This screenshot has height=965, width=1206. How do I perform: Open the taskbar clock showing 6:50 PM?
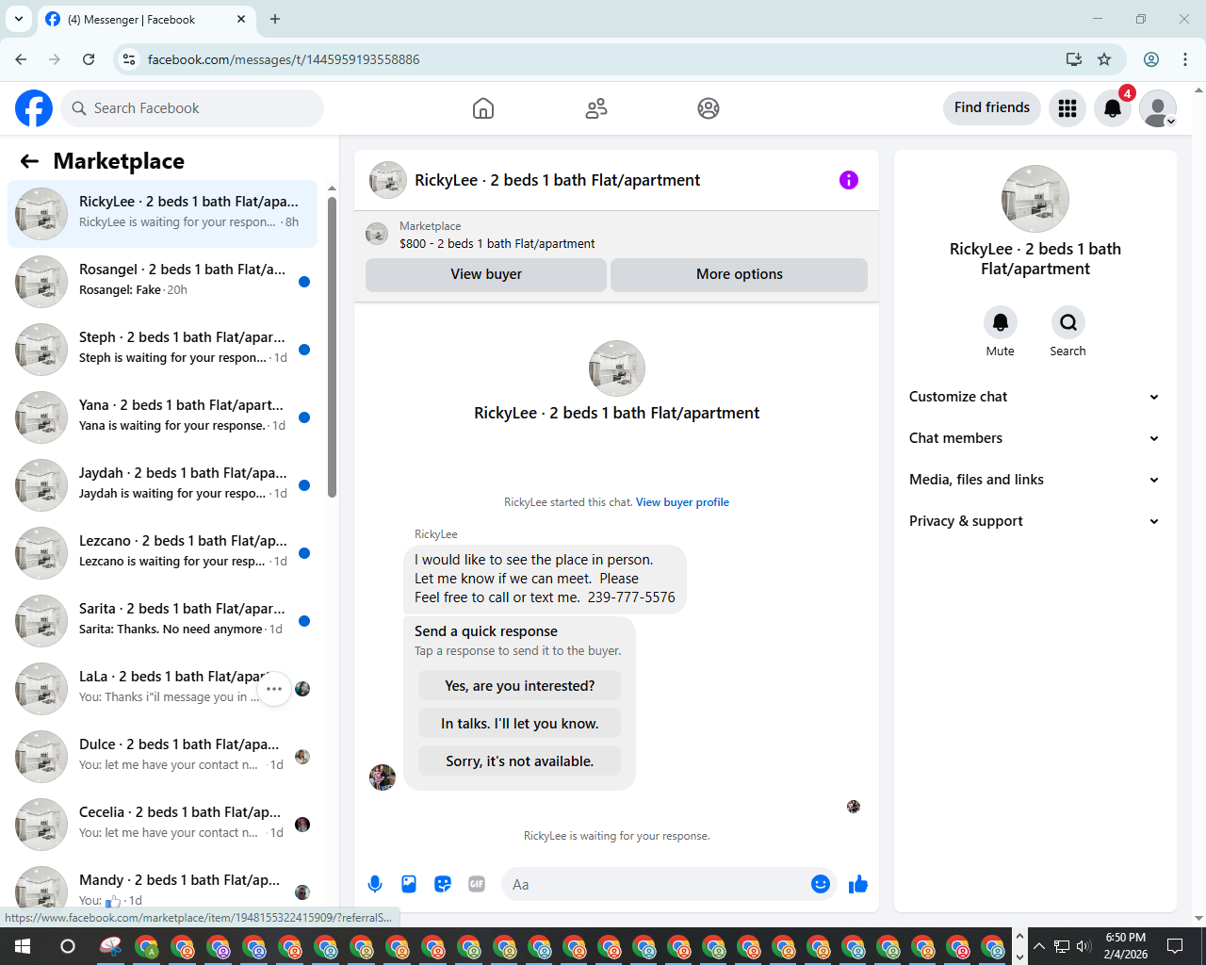[x=1126, y=946]
